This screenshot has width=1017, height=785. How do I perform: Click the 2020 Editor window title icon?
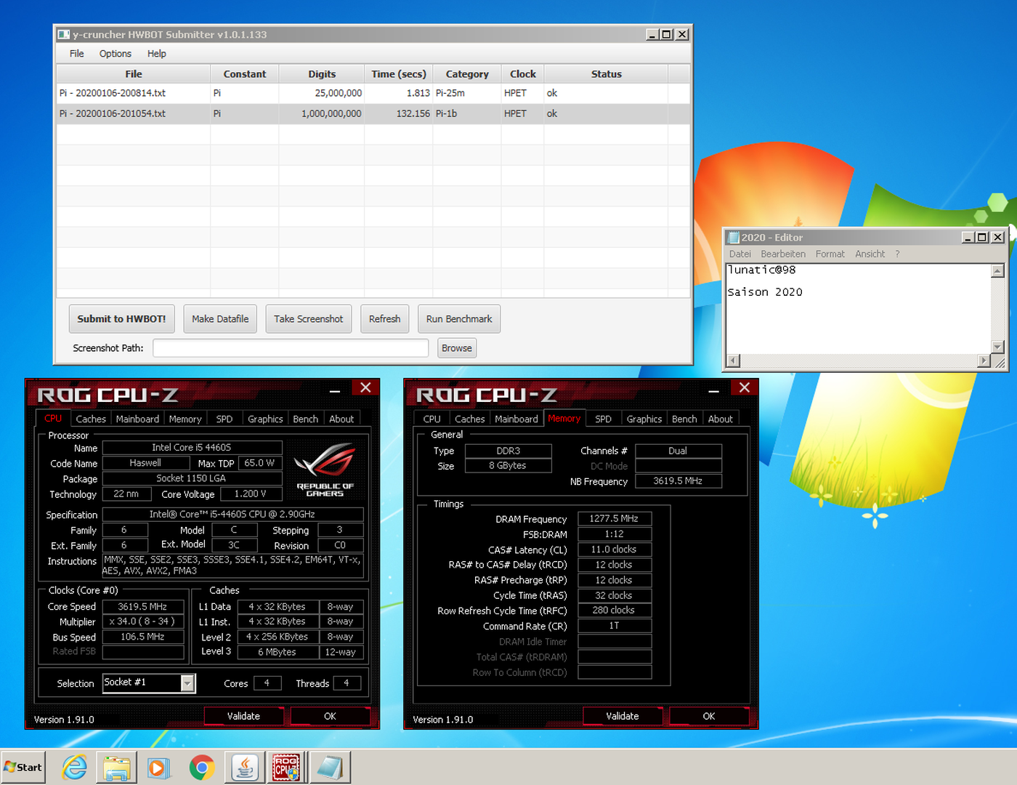[734, 238]
